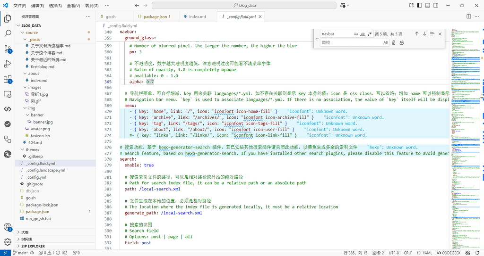Collapse the images folder
This screenshot has height=256, width=484.
pos(25,87)
